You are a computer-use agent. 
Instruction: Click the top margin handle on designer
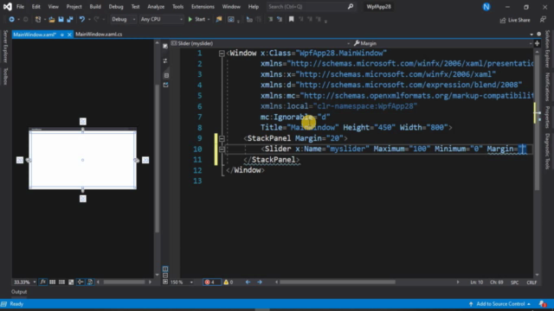pyautogui.click(x=83, y=130)
